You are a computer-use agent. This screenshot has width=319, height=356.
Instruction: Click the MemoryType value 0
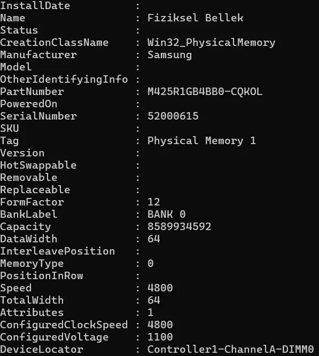pos(151,263)
